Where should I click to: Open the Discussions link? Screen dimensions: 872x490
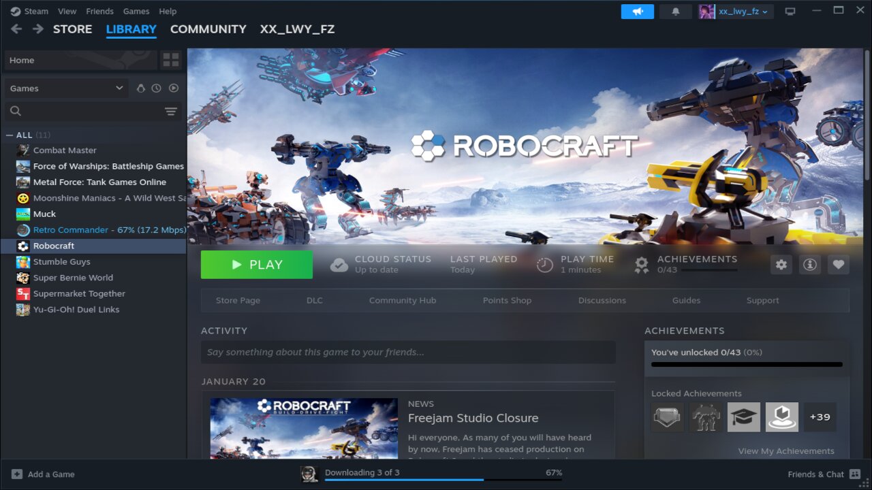click(x=602, y=300)
